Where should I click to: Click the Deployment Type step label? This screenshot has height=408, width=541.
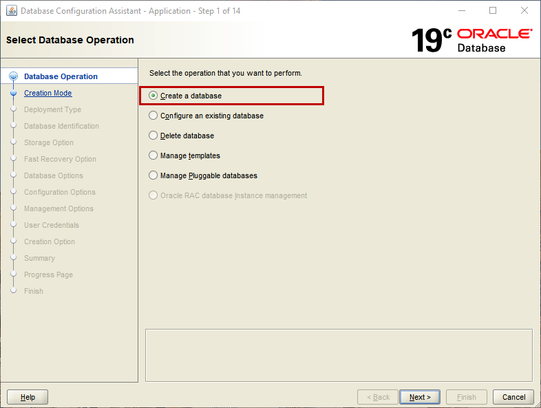52,109
